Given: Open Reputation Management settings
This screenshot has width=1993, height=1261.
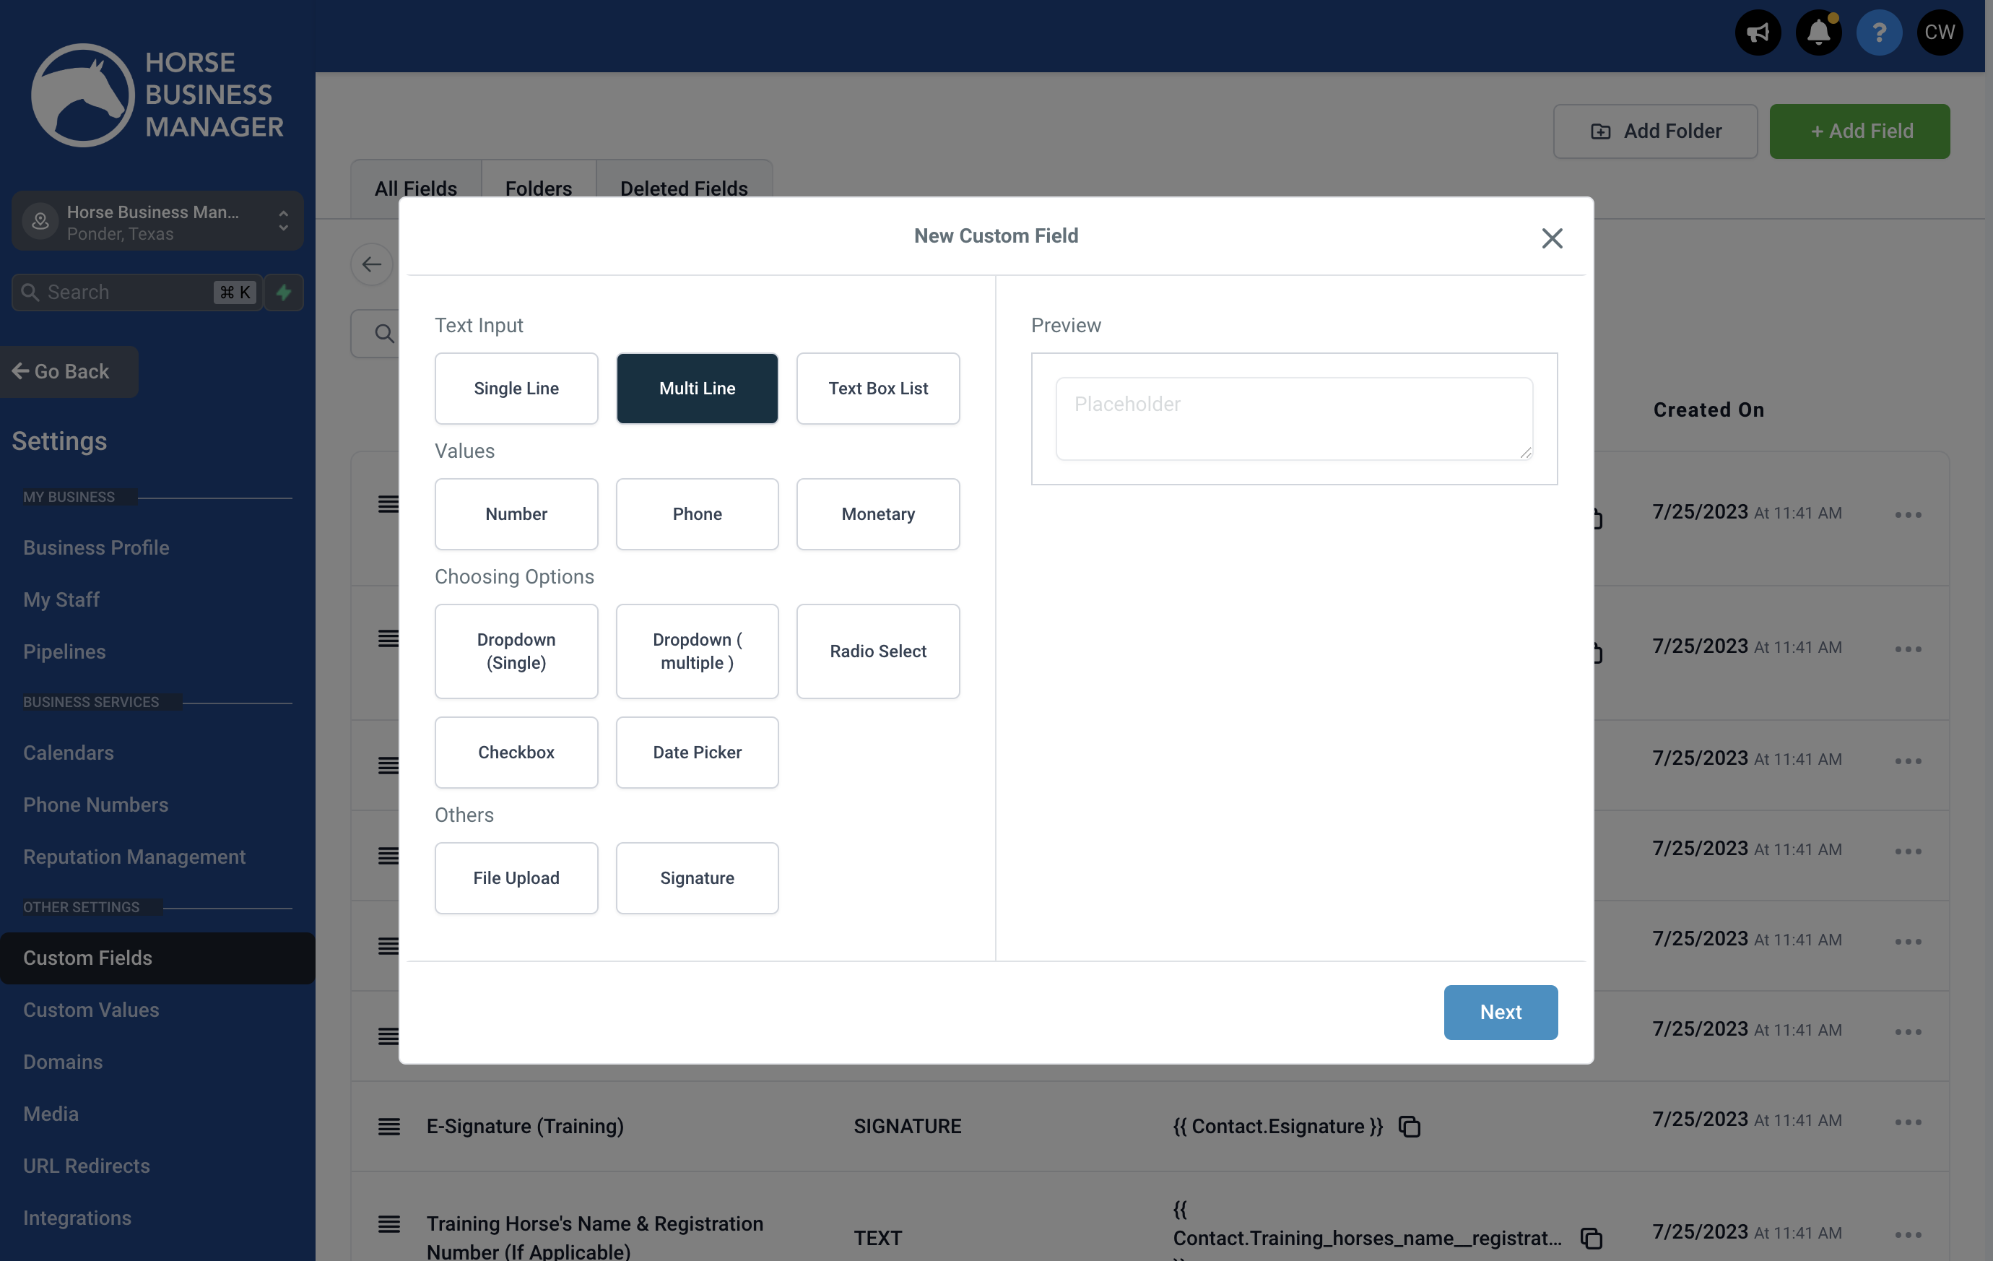Looking at the screenshot, I should (x=134, y=857).
